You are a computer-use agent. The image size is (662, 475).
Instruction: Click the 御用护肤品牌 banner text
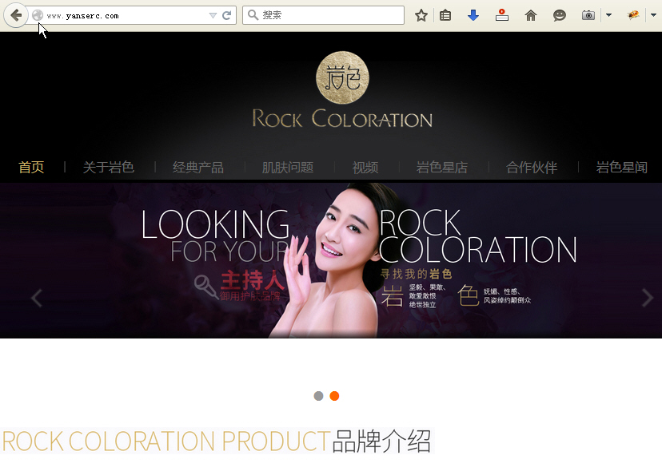tap(249, 296)
